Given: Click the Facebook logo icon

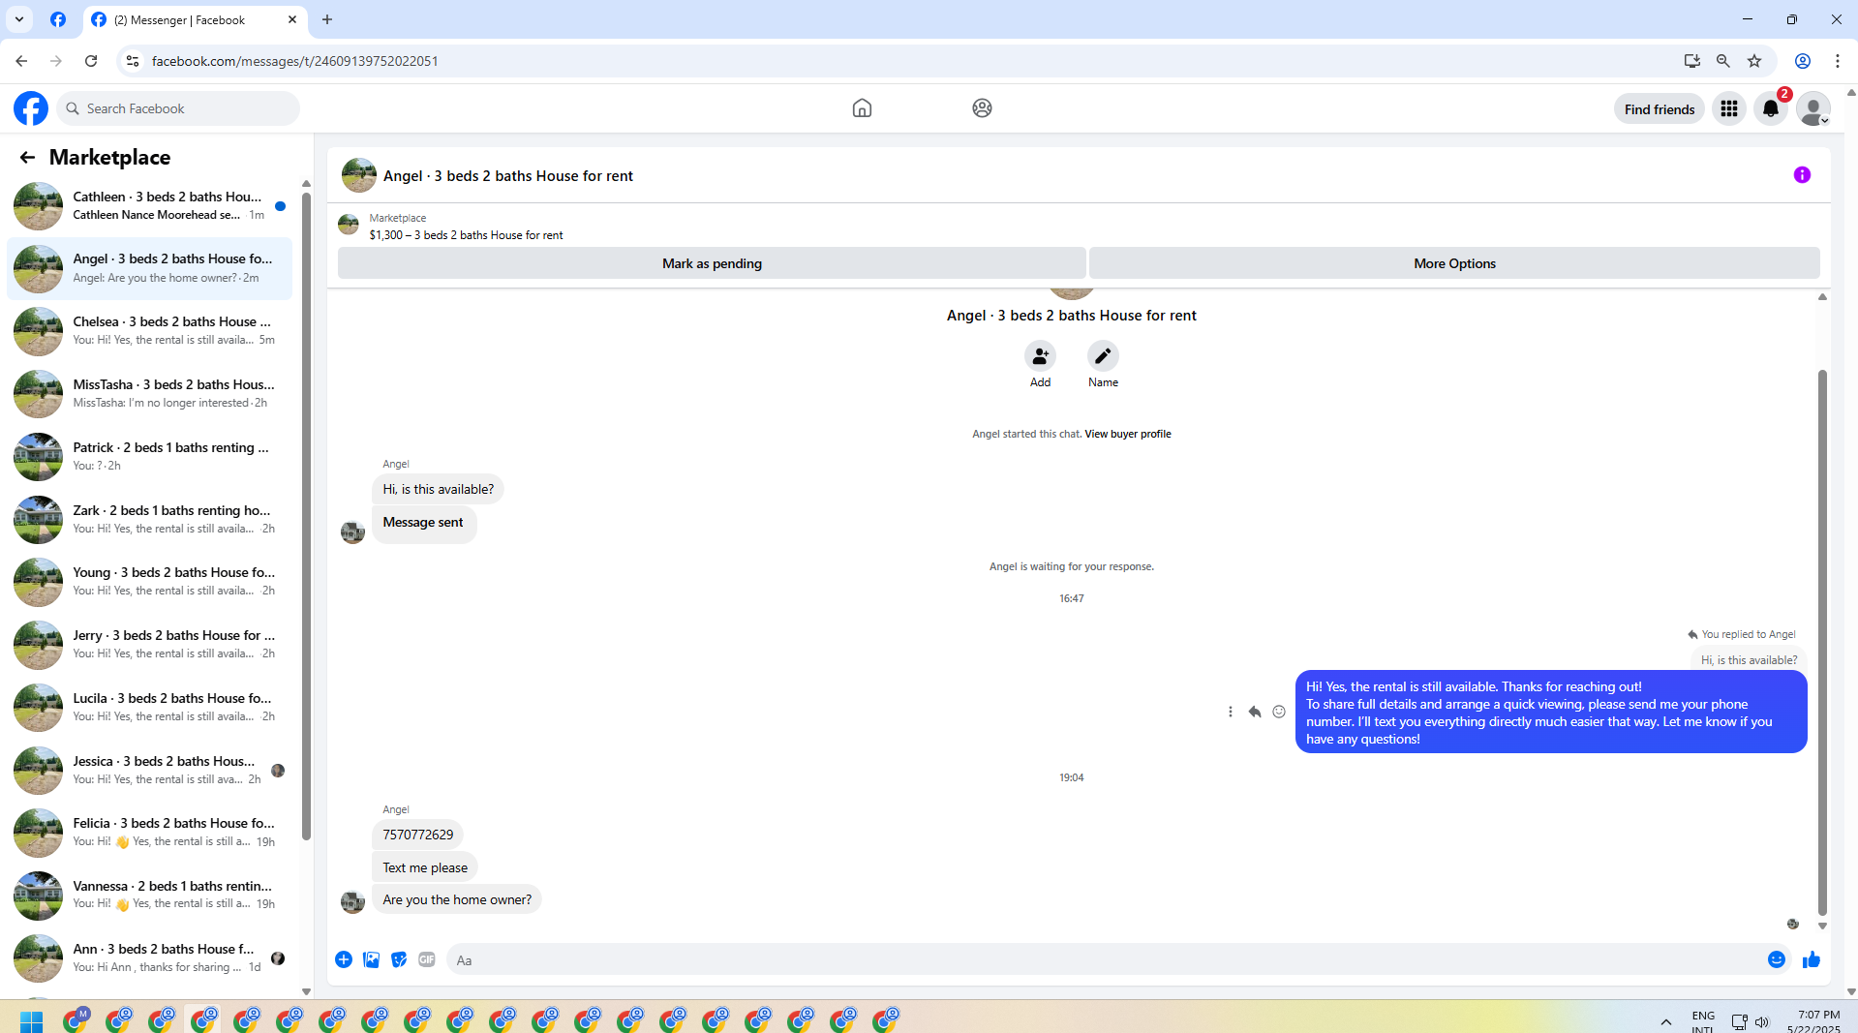Looking at the screenshot, I should coord(31,108).
